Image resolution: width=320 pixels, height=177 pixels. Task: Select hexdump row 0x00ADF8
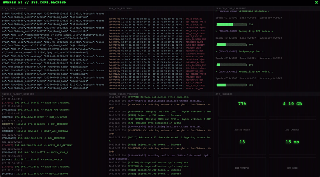(x=156, y=88)
